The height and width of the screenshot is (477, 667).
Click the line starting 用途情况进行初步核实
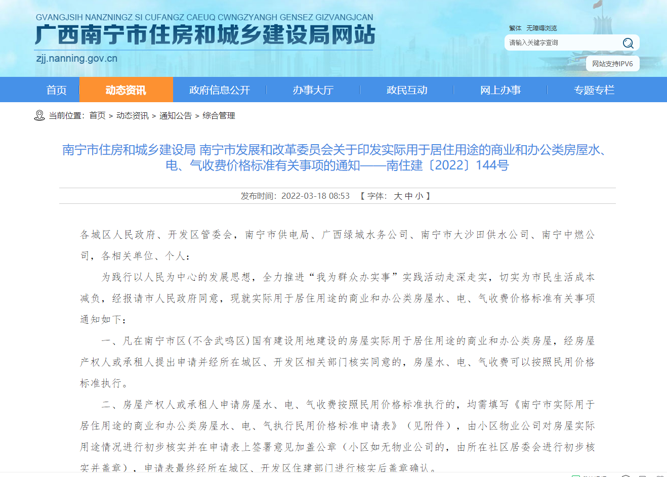[338, 447]
